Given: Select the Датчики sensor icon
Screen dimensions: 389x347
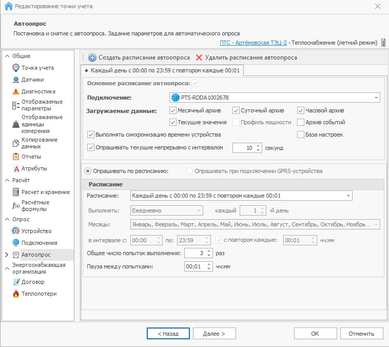Looking at the screenshot, I should [16, 80].
